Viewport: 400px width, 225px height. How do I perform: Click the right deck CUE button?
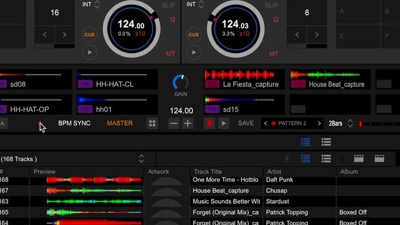194,35
